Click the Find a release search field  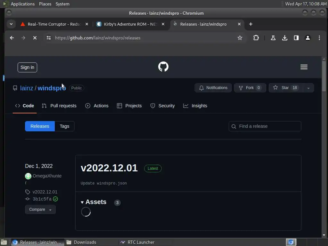[x=265, y=126]
